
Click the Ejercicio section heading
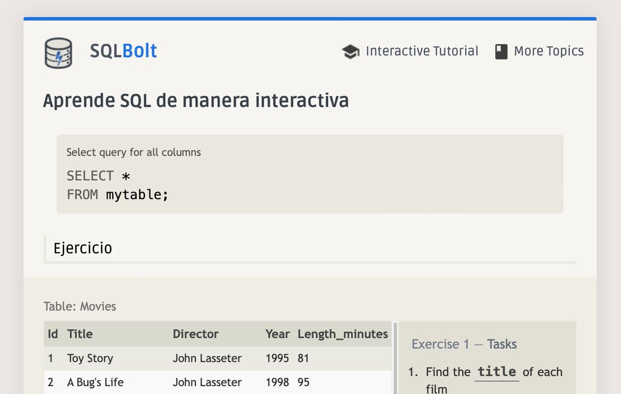[x=83, y=249]
